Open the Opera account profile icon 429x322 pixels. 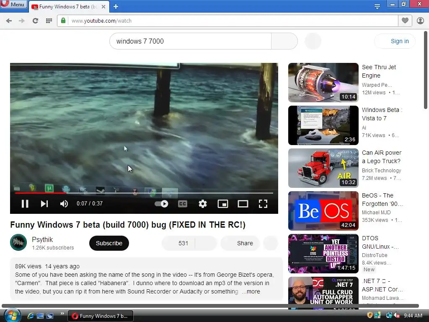420,21
